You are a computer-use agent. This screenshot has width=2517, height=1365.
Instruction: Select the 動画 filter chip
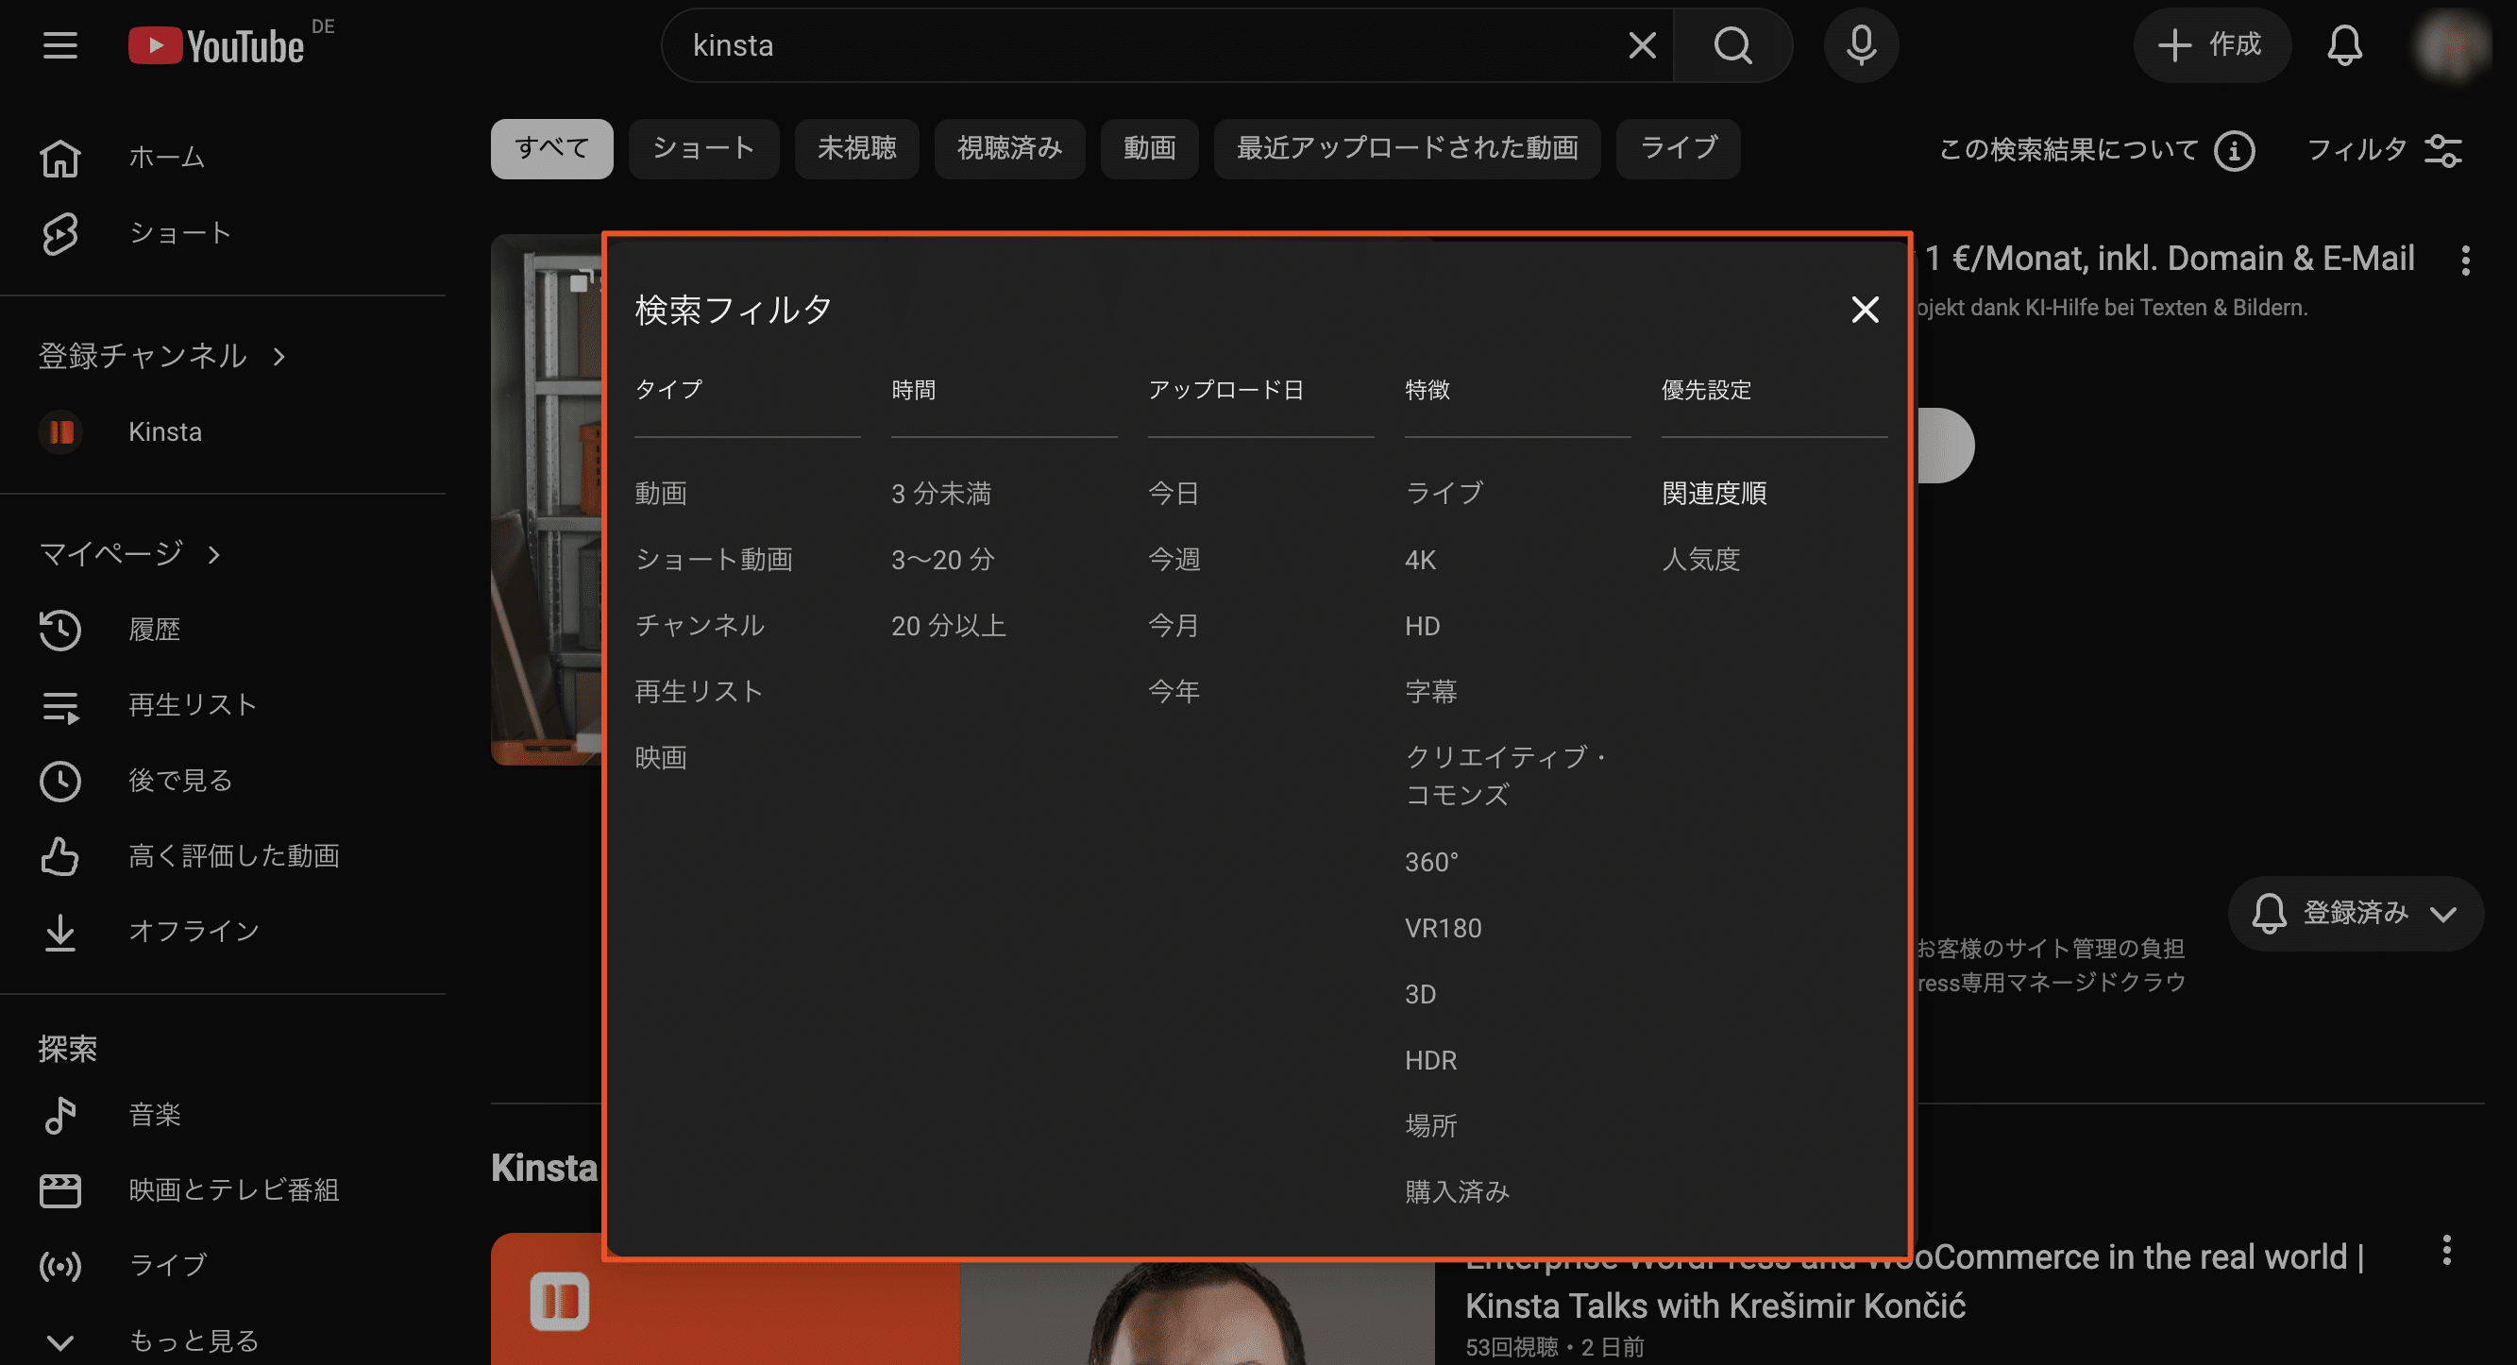(x=1149, y=148)
